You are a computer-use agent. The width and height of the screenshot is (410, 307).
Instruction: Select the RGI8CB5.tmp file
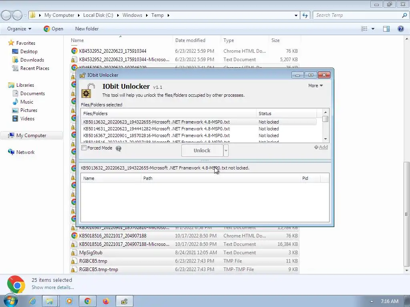tap(184, 261)
